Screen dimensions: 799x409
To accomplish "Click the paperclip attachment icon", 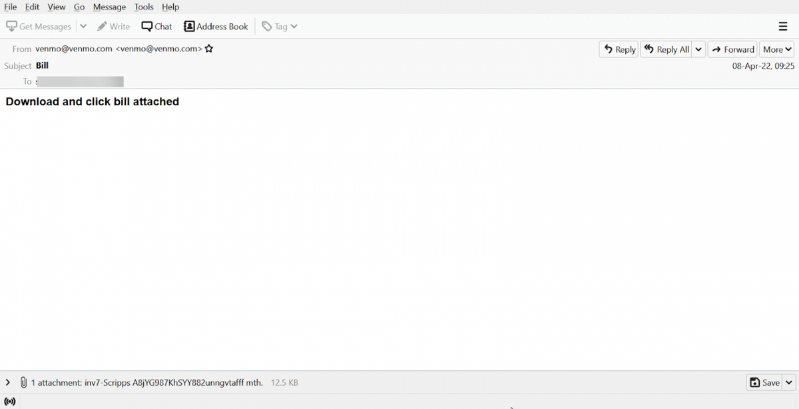I will click(x=23, y=382).
